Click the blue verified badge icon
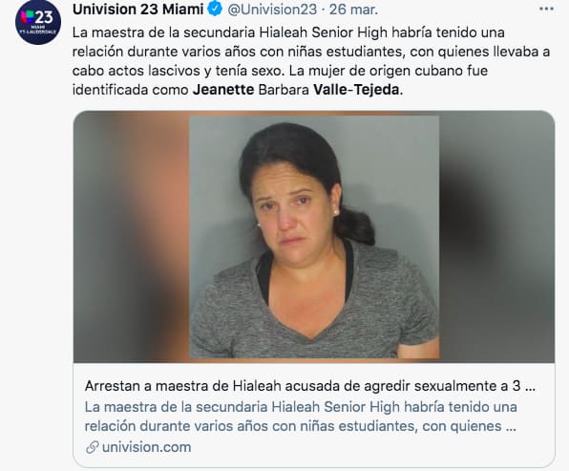The width and height of the screenshot is (569, 471). (215, 10)
